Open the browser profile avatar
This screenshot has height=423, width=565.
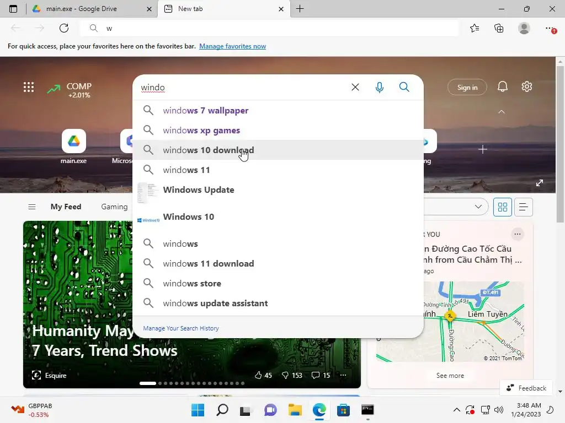[x=524, y=28]
